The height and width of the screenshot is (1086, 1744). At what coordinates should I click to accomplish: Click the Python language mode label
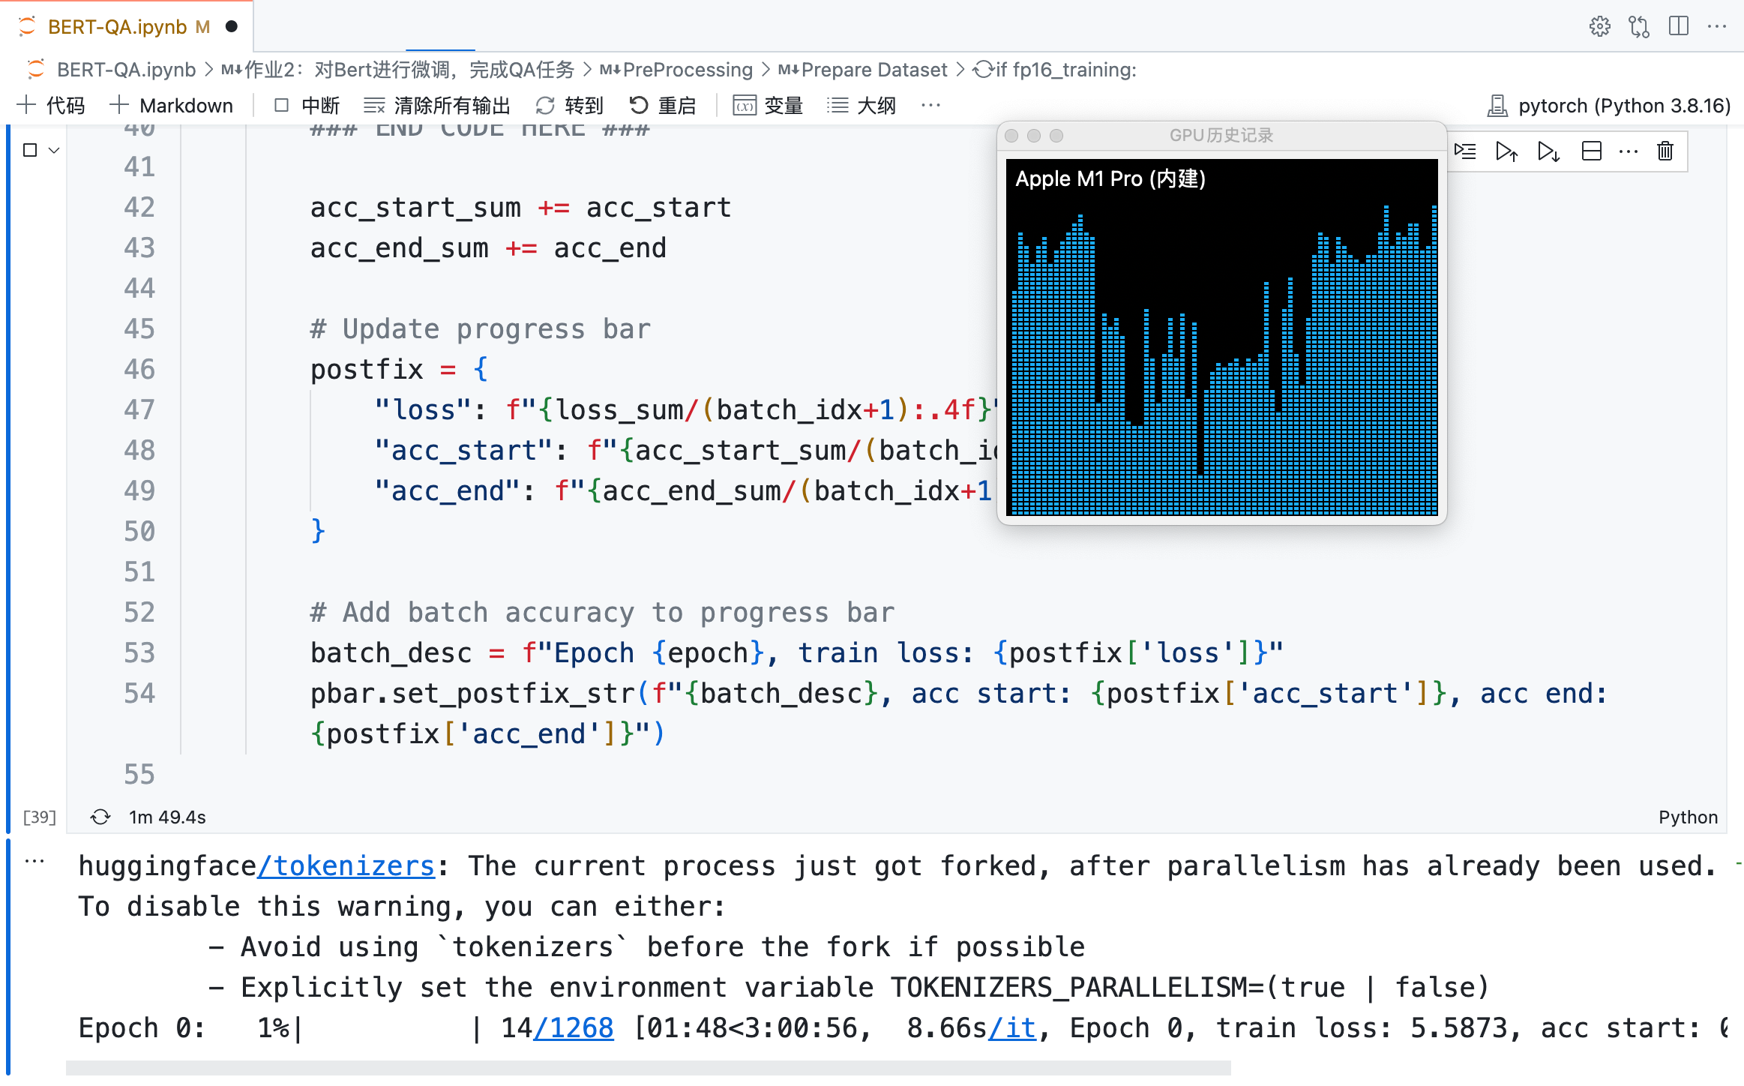coord(1687,817)
